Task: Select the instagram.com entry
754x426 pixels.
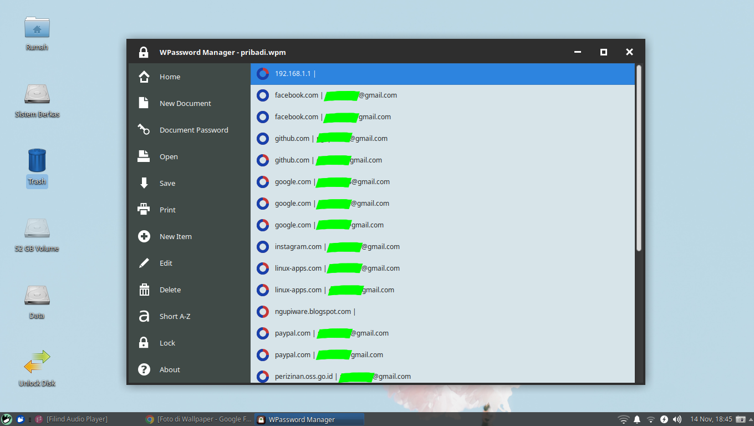Action: pos(442,247)
